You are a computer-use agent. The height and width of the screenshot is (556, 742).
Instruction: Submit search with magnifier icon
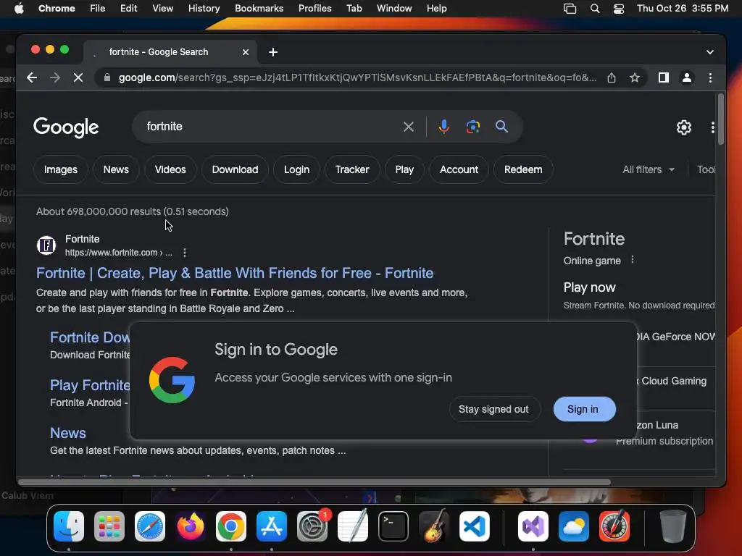coord(501,126)
